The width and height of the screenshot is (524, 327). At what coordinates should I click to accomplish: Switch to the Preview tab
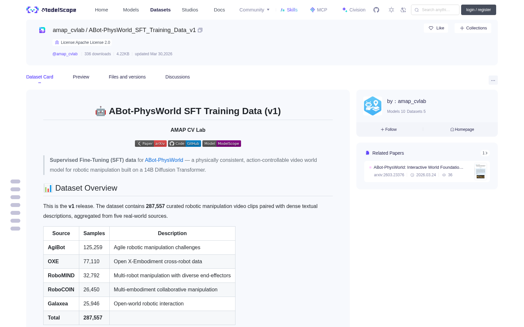81,77
